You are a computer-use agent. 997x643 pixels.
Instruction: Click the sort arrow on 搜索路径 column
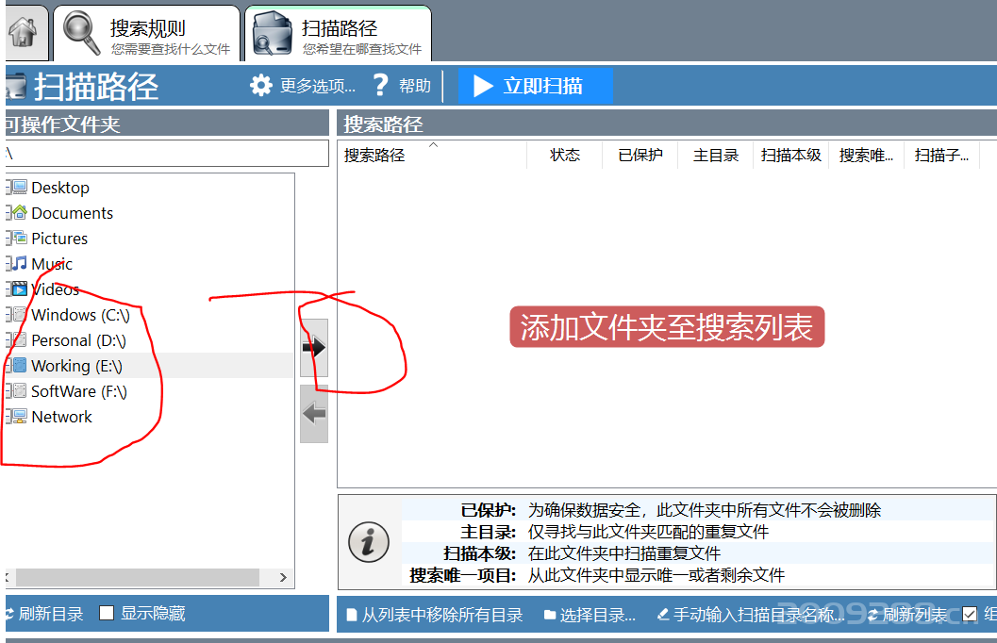tap(432, 146)
